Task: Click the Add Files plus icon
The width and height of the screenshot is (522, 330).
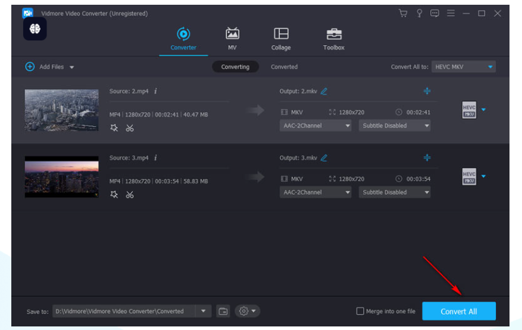Action: [30, 67]
